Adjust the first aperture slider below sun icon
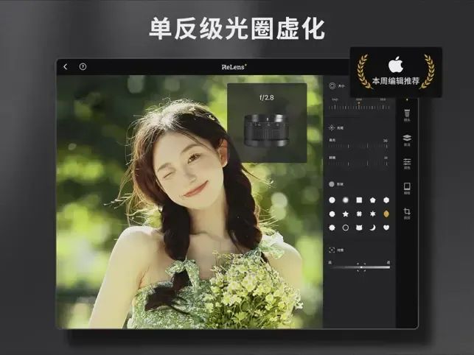474x355 pixels. coord(358,146)
